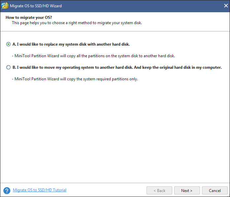Close the Migrate OS to SSD/HD Wizard window
This screenshot has height=197, width=230.
click(226, 6)
